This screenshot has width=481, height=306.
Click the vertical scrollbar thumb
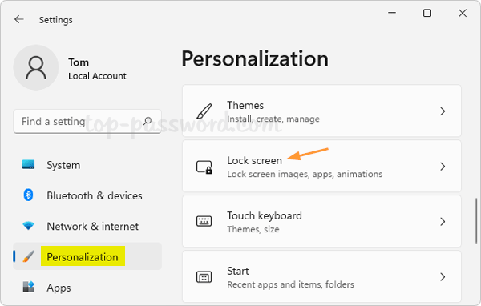point(476,221)
